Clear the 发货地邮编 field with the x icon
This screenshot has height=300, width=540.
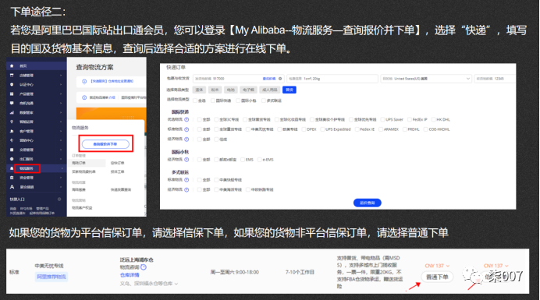point(280,79)
